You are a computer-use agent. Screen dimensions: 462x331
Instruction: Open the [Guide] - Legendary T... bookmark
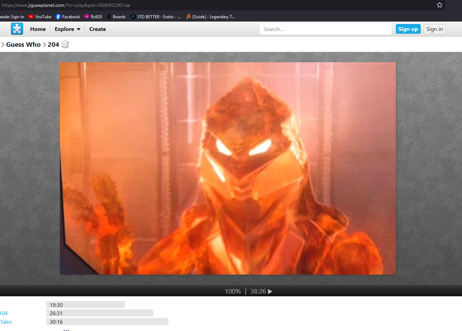(x=211, y=16)
